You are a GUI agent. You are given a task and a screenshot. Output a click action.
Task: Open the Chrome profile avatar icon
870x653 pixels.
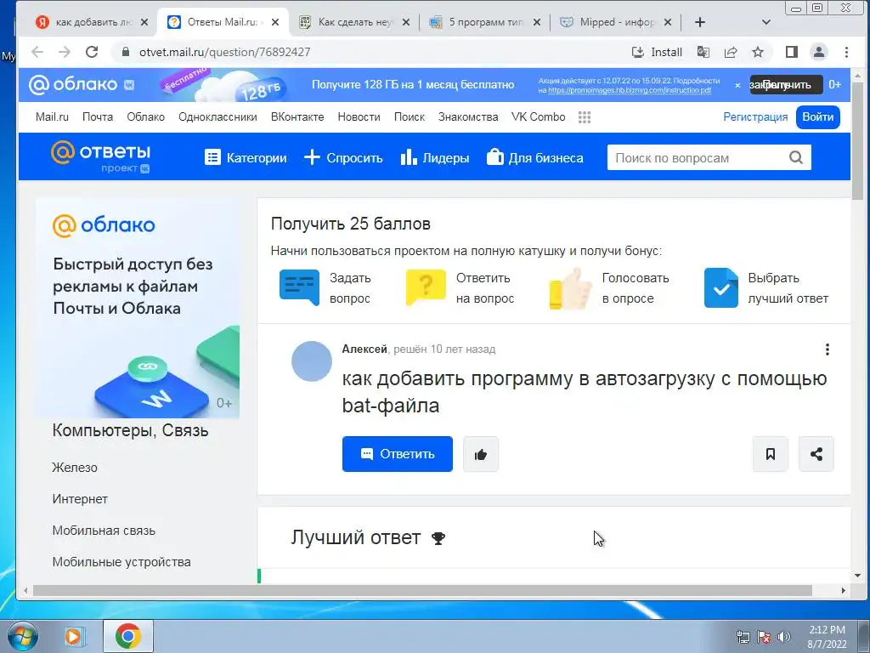[x=819, y=52]
